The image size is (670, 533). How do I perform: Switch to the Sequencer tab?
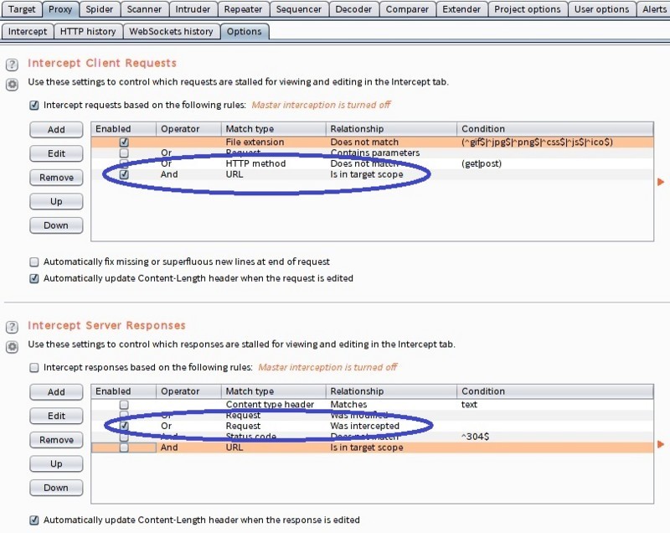[x=299, y=9]
